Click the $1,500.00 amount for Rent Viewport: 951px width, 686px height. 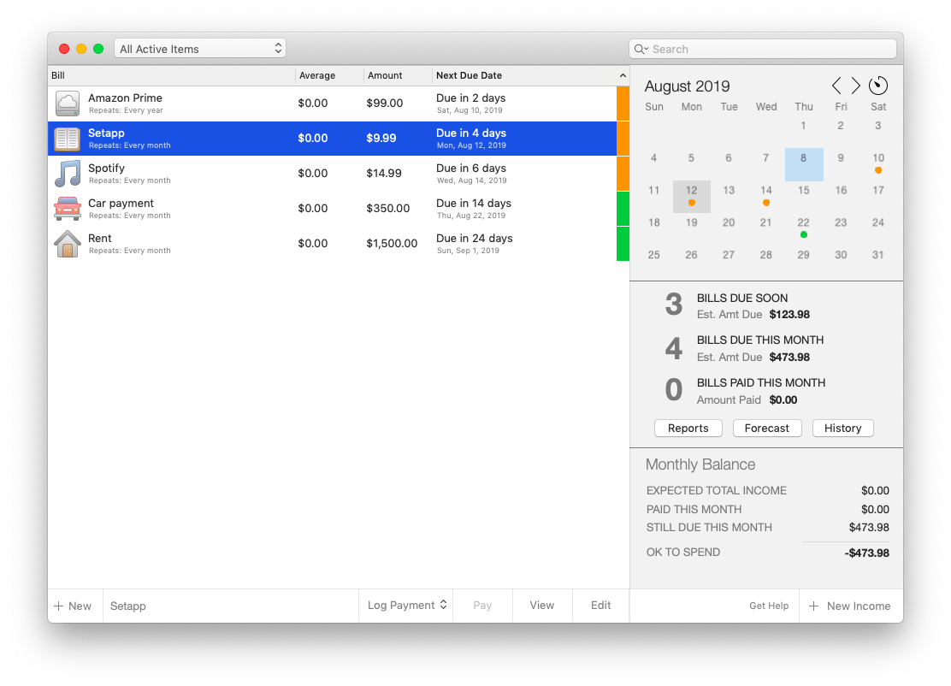[392, 244]
